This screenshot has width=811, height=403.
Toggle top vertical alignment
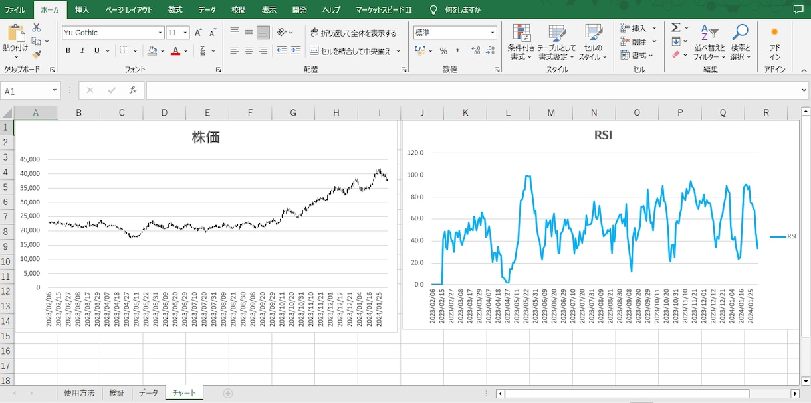pos(234,32)
